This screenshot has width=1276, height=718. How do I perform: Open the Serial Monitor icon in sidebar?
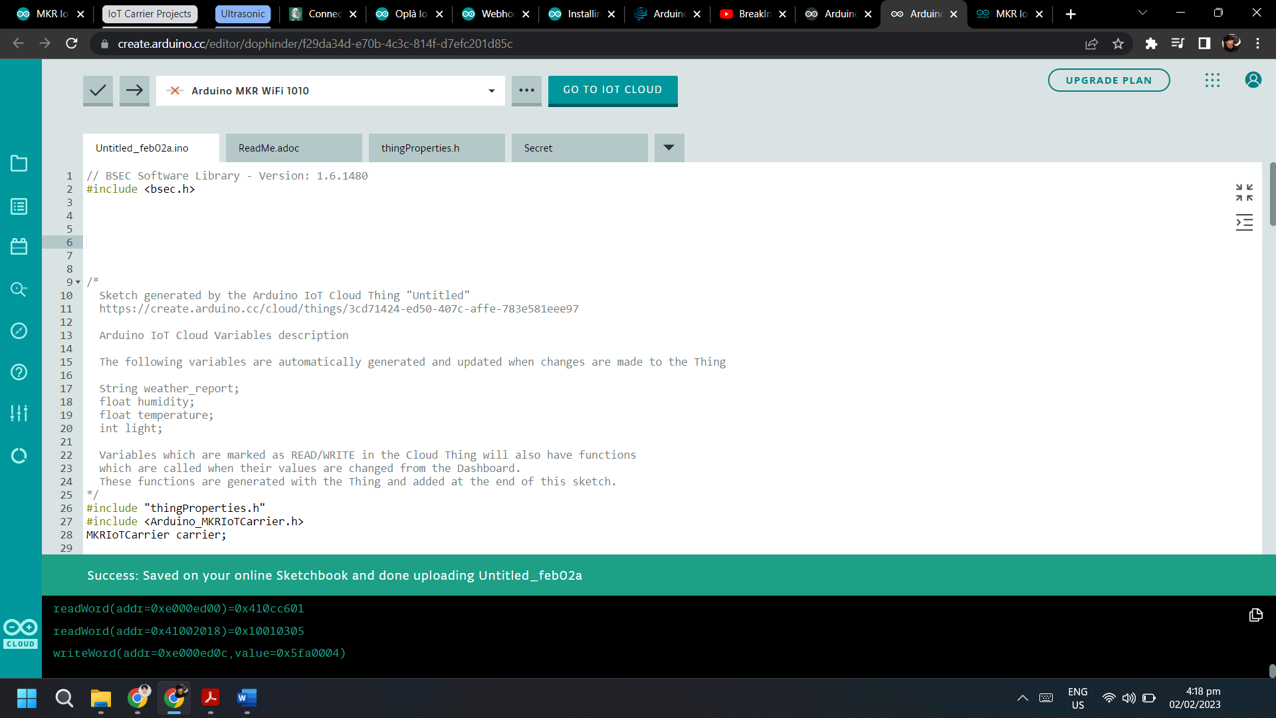(19, 289)
